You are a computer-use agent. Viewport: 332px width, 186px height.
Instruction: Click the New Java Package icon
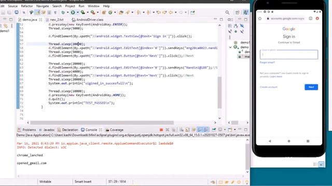(x=104, y=12)
